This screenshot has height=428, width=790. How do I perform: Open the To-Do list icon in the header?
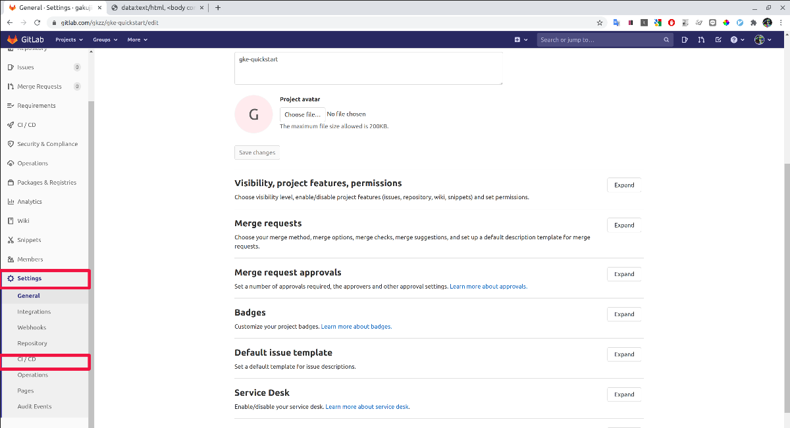point(718,39)
